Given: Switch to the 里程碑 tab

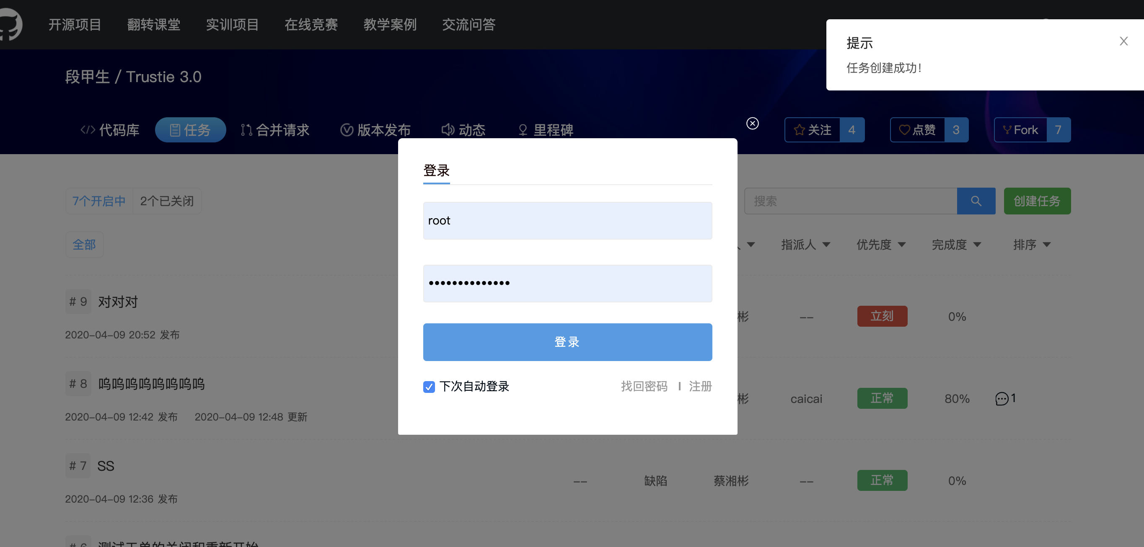Looking at the screenshot, I should [x=546, y=130].
